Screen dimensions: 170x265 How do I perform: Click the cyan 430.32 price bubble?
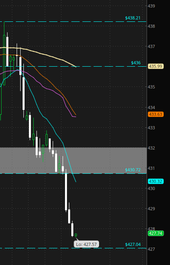pos(156,181)
